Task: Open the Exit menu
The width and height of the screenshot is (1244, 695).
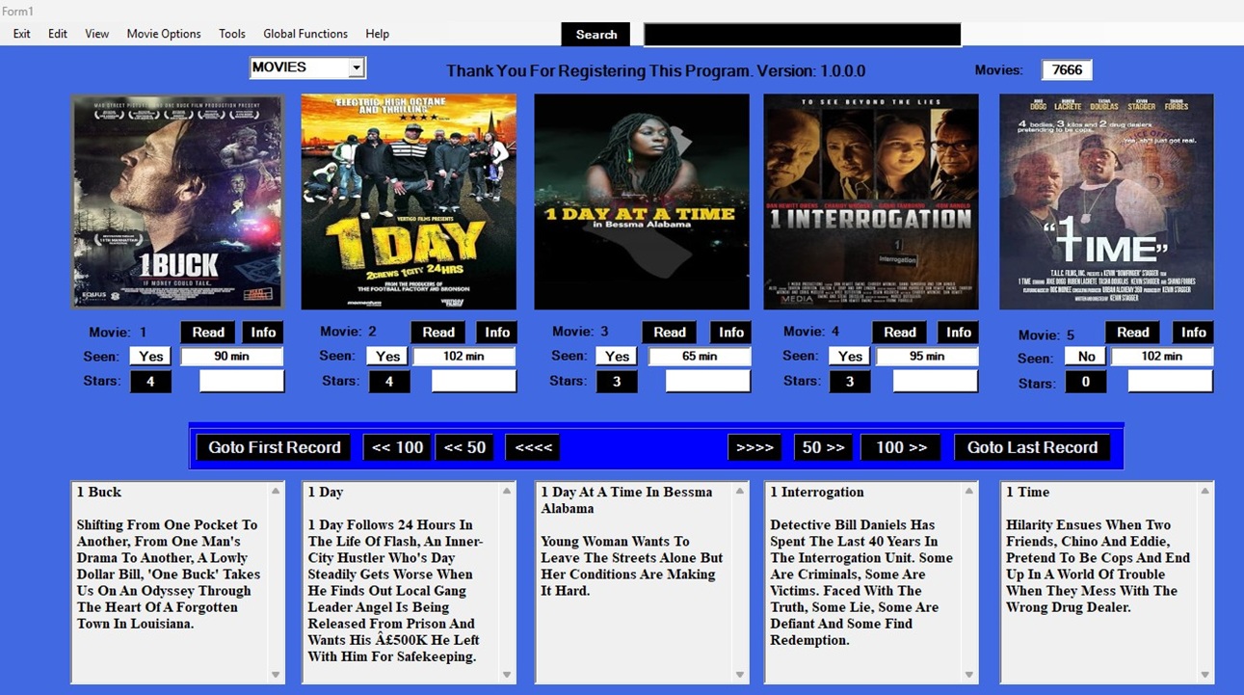Action: [x=21, y=34]
